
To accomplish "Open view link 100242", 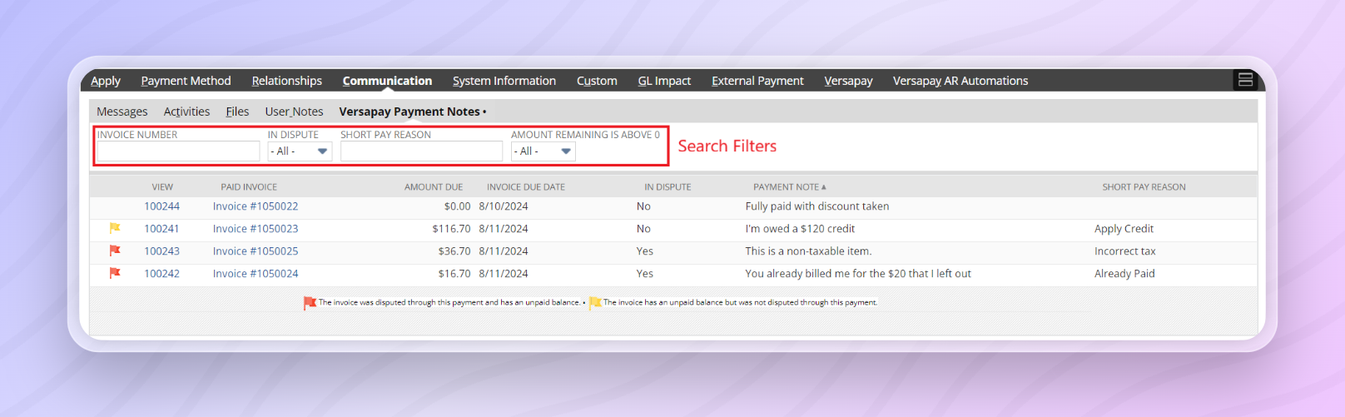I will 161,273.
